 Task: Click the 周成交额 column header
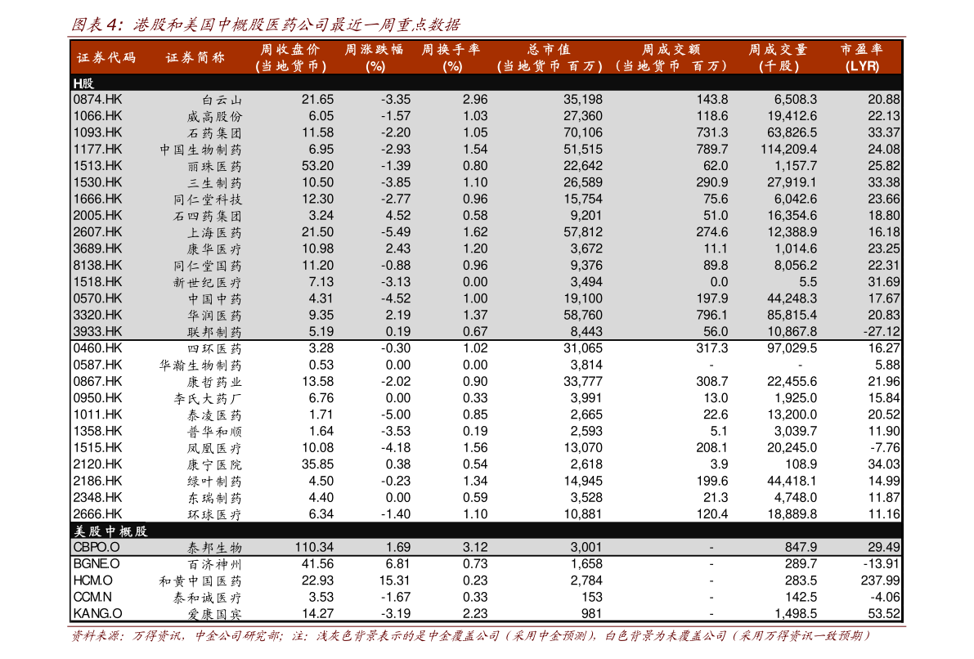coord(671,58)
